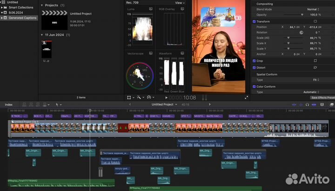The image size is (335, 191).
Task: Uncheck the Transform checkbox
Action: [254, 21]
